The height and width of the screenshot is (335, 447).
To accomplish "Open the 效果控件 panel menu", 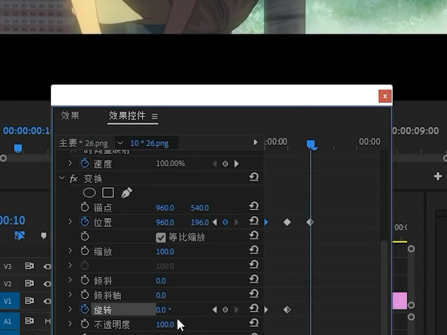I will 155,116.
